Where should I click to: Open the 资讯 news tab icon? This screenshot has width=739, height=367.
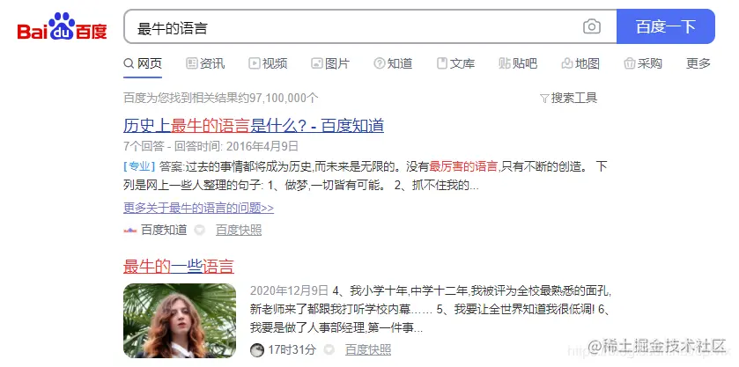click(x=191, y=63)
